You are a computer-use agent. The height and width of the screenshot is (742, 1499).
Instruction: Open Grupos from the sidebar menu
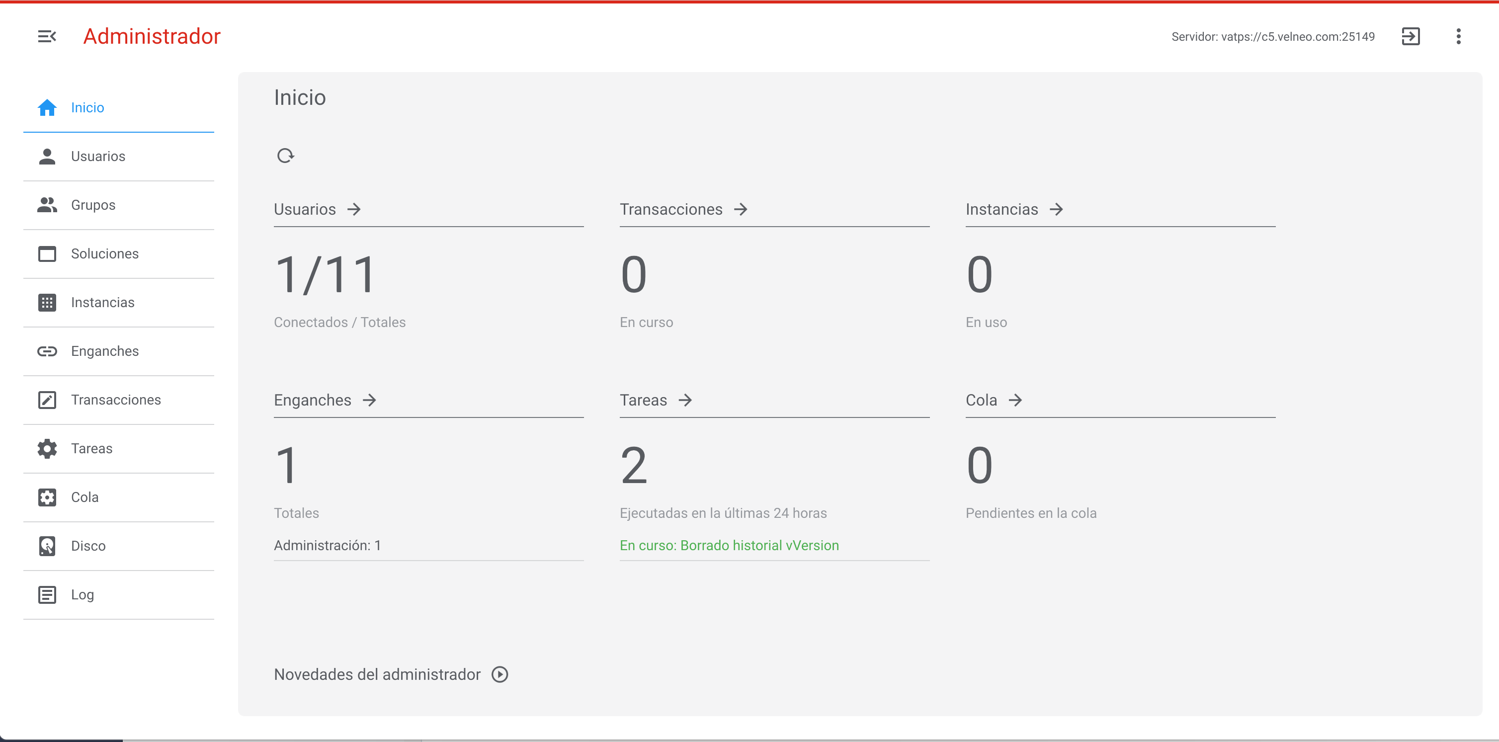tap(119, 205)
